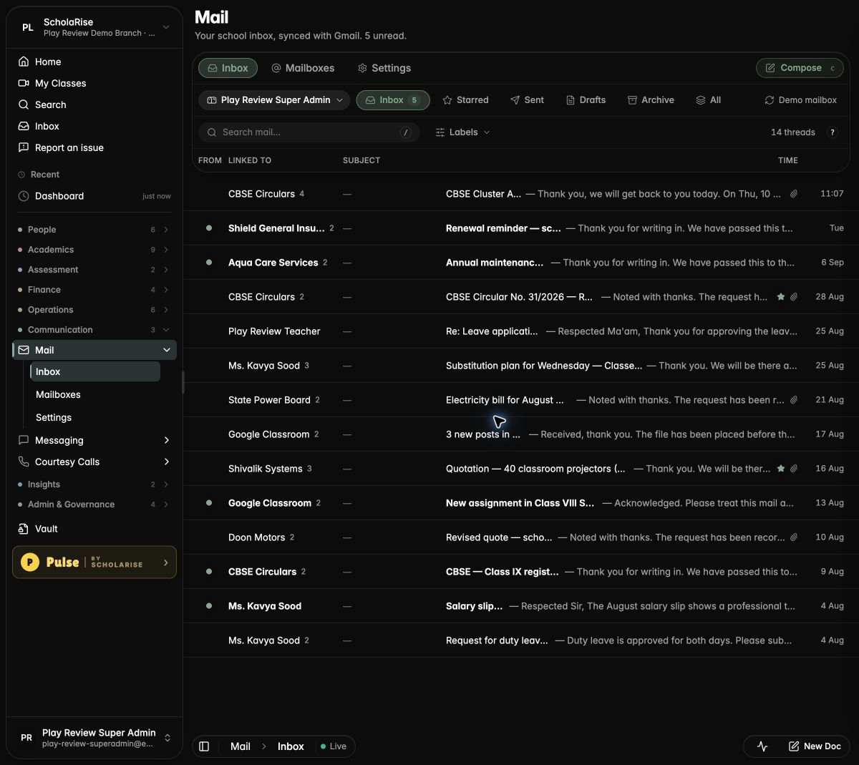Viewport: 859px width, 765px height.
Task: Click the Live status indicator
Action: [x=334, y=746]
